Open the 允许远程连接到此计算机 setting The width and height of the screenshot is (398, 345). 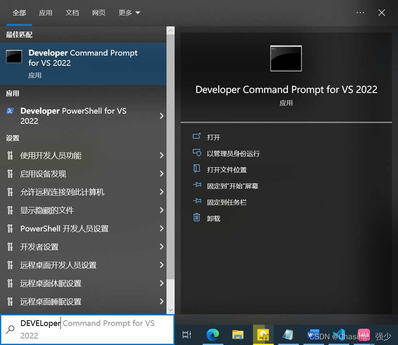[x=83, y=192]
